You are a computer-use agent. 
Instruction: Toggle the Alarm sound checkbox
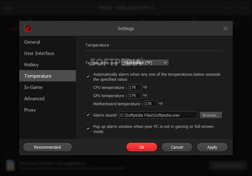tap(88, 115)
